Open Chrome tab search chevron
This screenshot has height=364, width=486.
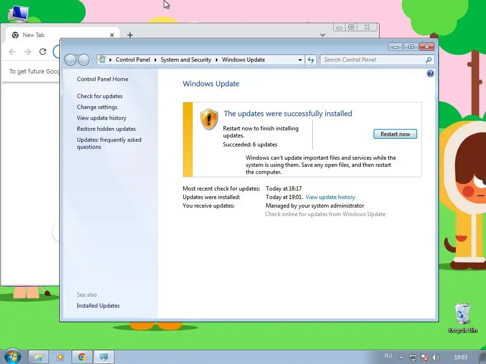pos(323,35)
